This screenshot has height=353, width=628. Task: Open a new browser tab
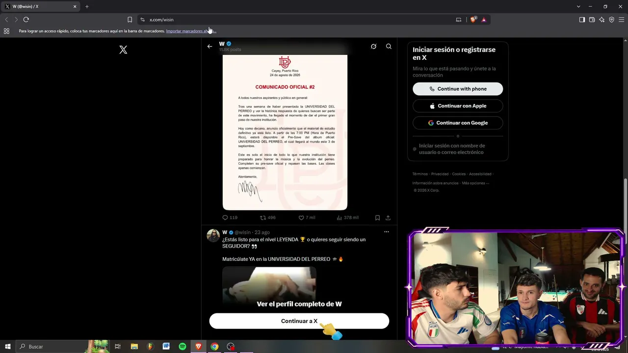point(87,6)
